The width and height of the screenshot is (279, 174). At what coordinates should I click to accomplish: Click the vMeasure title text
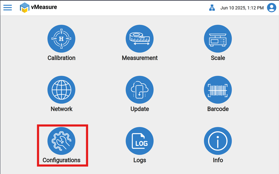(x=44, y=7)
